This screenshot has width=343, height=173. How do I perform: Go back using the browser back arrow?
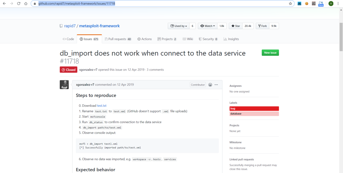[x=4, y=4]
